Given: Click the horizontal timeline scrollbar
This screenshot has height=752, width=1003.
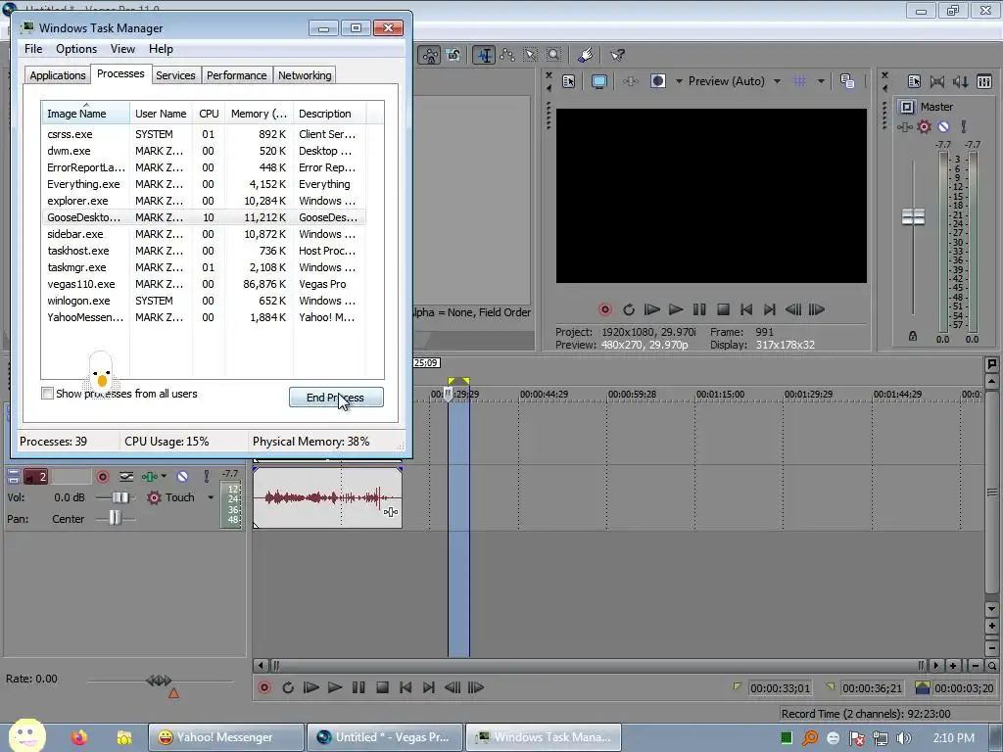Looking at the screenshot, I should tap(598, 666).
